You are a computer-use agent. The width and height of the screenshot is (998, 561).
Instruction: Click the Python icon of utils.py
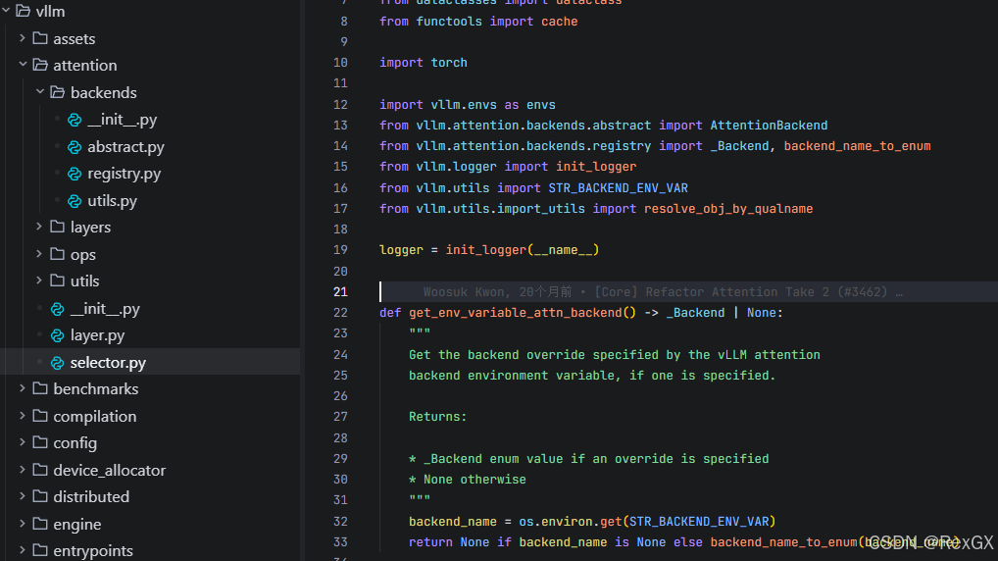click(x=75, y=201)
